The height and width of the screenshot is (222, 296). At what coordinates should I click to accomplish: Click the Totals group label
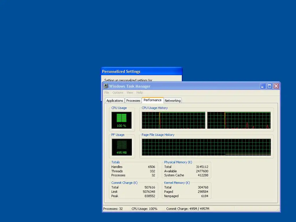[116, 162]
